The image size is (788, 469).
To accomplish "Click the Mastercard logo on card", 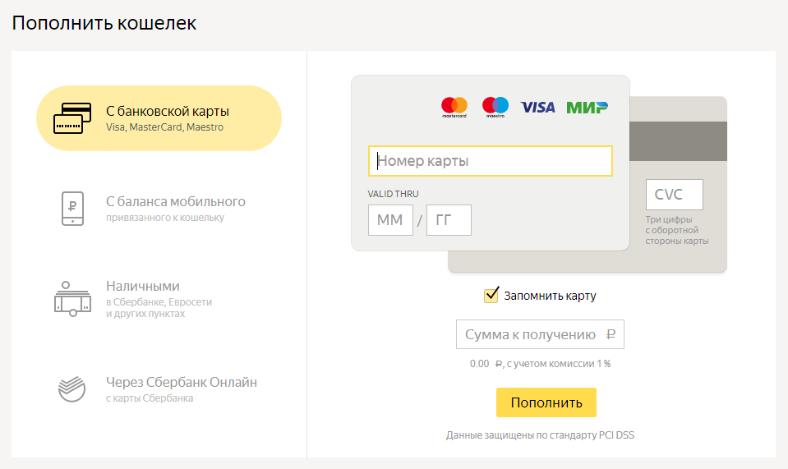I will pyautogui.click(x=454, y=108).
